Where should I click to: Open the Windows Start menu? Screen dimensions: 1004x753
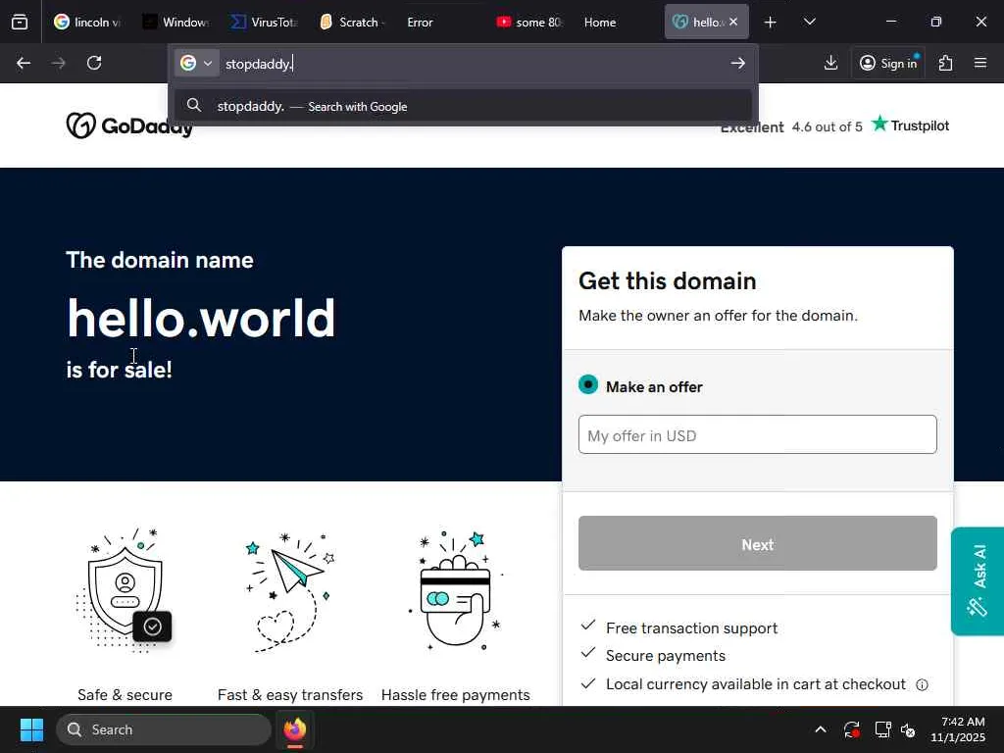click(x=31, y=729)
